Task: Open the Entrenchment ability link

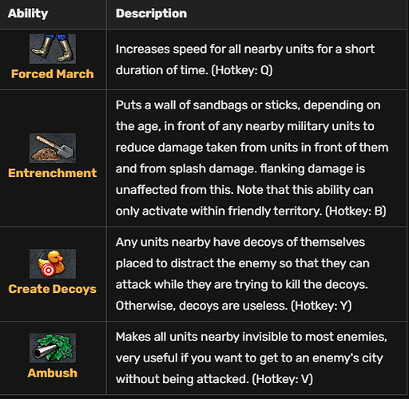Action: click(53, 173)
